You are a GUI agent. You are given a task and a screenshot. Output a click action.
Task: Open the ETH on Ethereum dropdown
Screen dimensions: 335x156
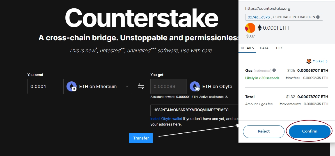(97, 86)
